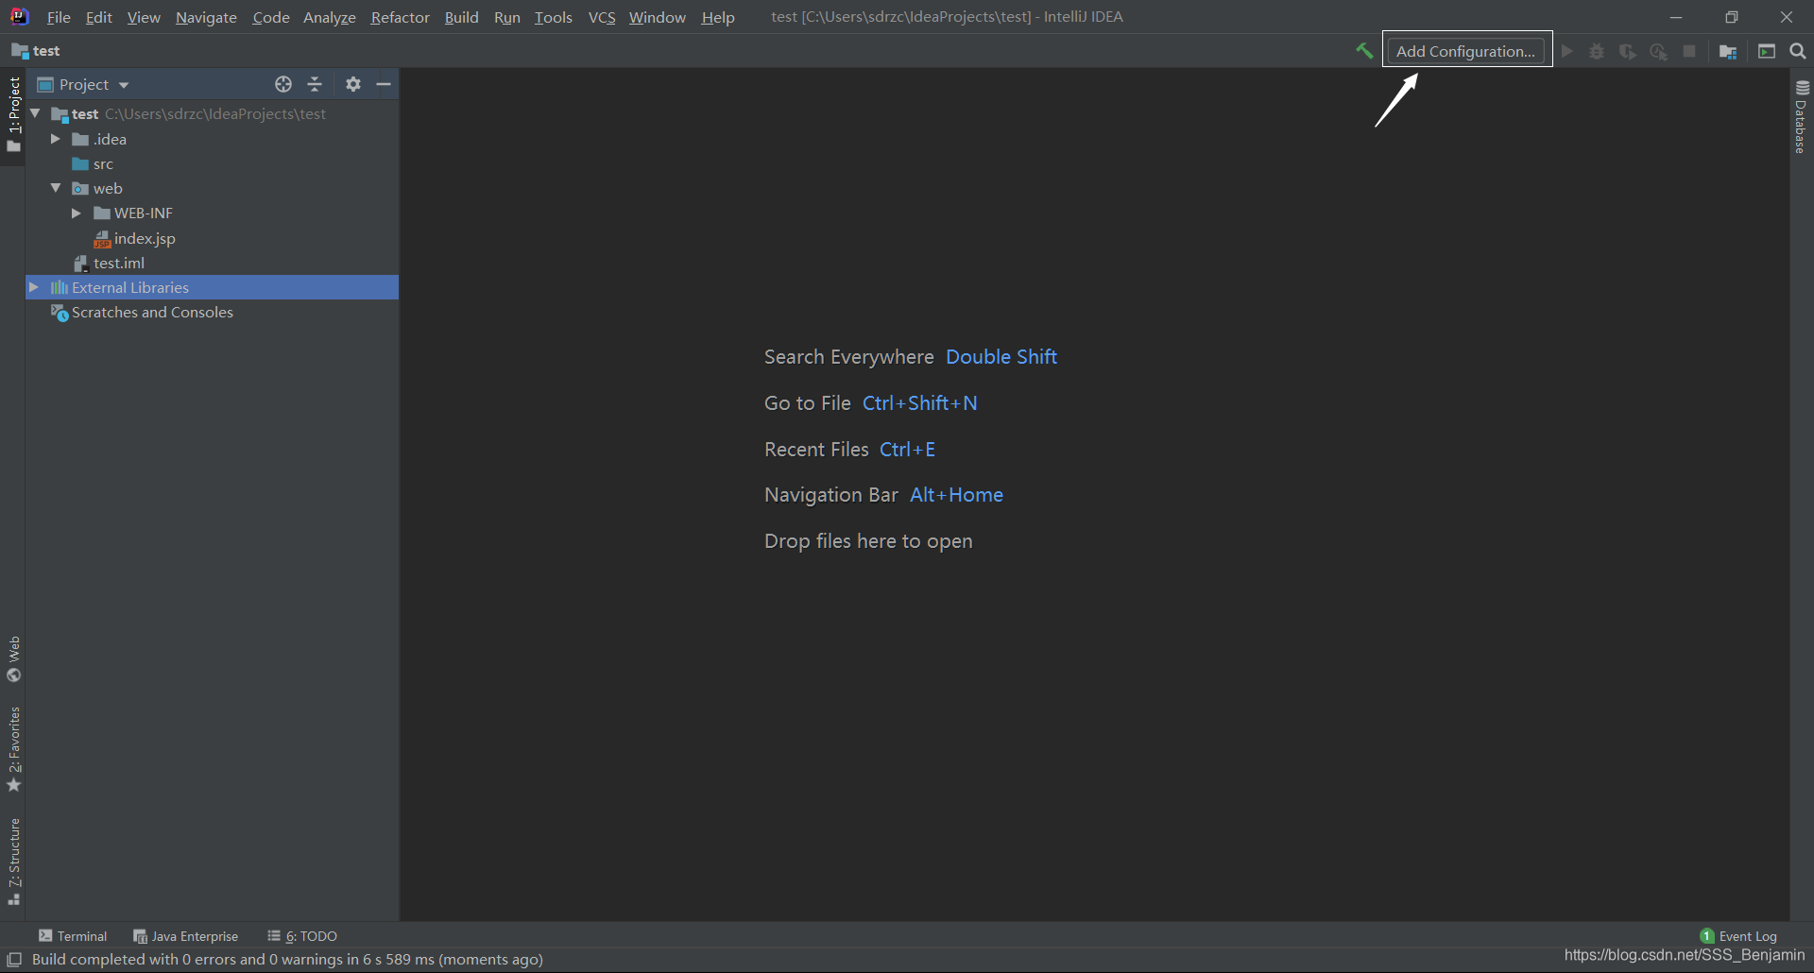Click the Run play icon
This screenshot has height=973, width=1814.
point(1567,51)
